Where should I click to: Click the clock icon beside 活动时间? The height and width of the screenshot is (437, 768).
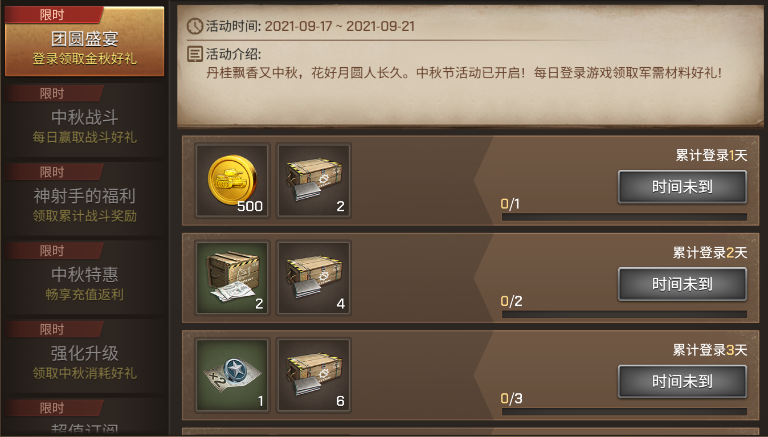pos(195,26)
